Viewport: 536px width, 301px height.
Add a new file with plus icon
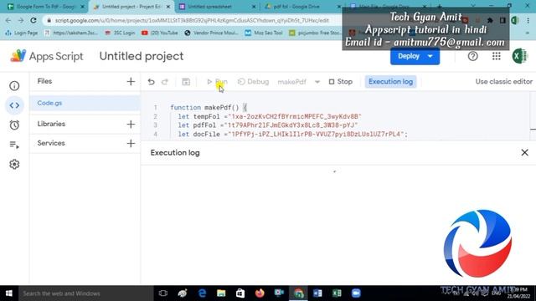point(131,81)
